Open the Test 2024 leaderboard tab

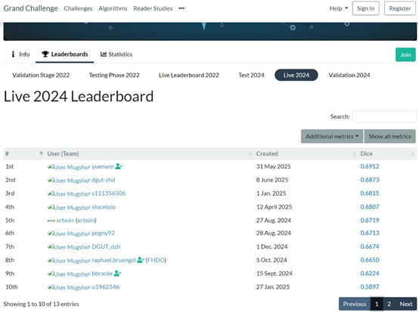tap(251, 75)
